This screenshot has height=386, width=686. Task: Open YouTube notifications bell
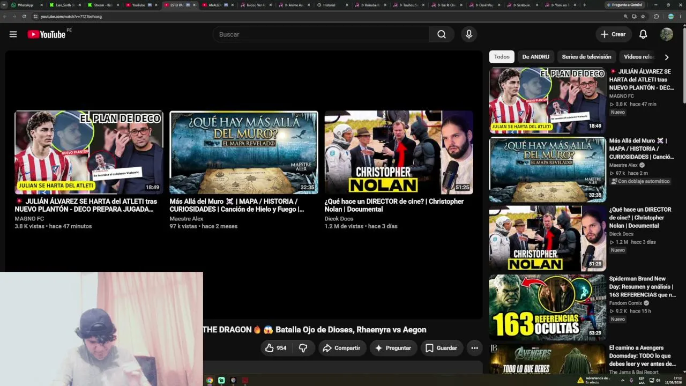click(643, 34)
